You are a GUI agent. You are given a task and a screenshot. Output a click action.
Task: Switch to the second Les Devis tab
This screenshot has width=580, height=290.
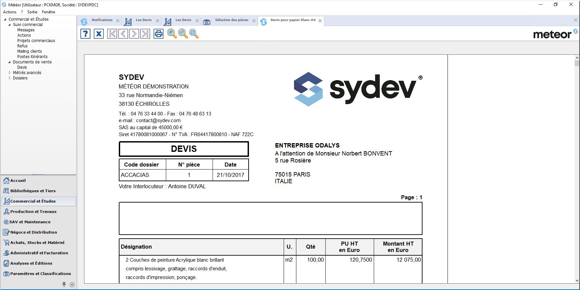(183, 20)
